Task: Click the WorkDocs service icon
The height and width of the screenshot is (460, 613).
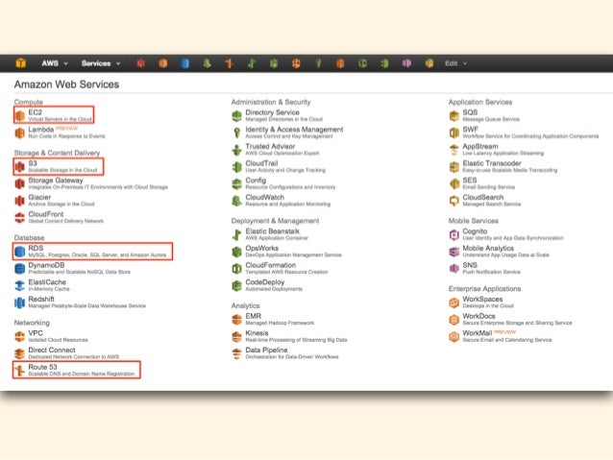Action: click(454, 319)
